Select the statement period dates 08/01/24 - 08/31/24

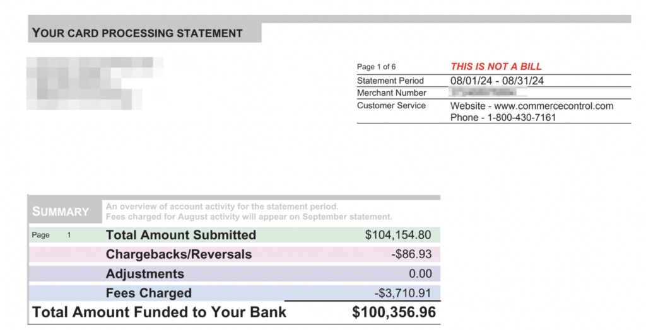click(x=497, y=81)
